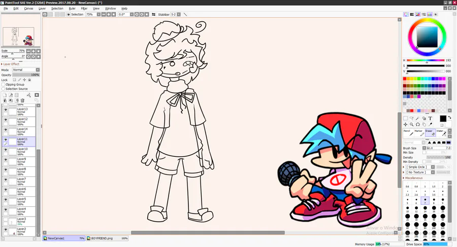Add layer mask icon in layer panel

coord(37,95)
